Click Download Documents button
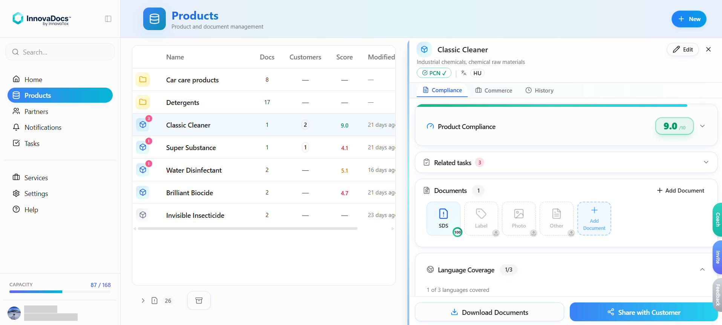 [x=489, y=312]
